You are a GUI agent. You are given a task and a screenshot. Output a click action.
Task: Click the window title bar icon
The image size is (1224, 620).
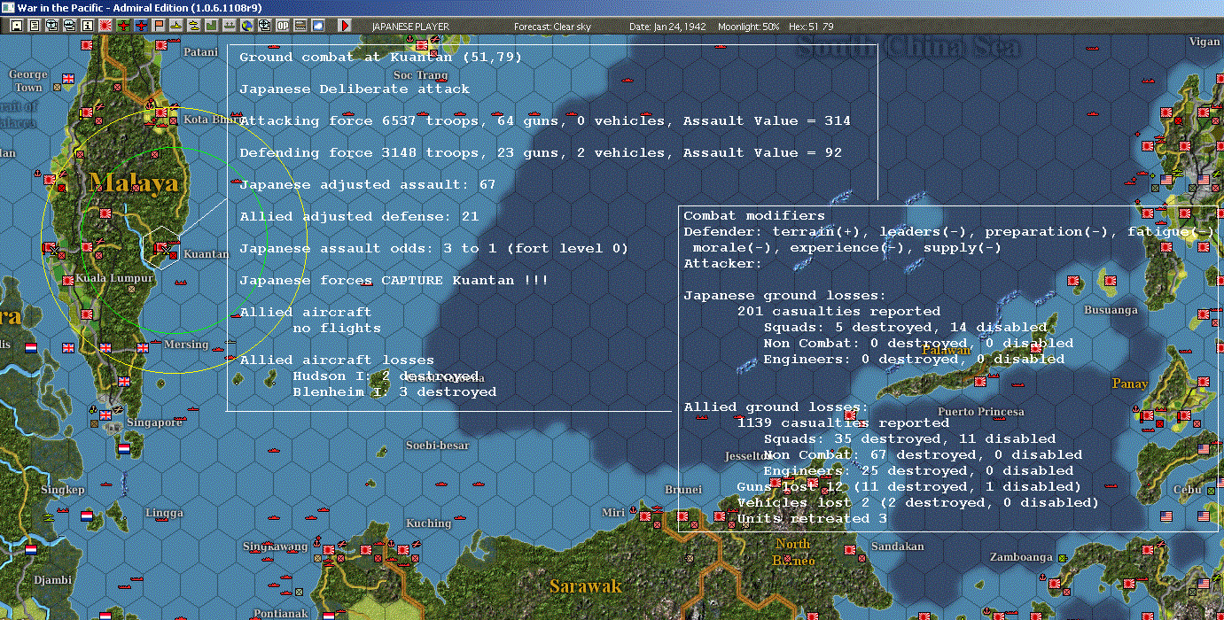coord(8,7)
